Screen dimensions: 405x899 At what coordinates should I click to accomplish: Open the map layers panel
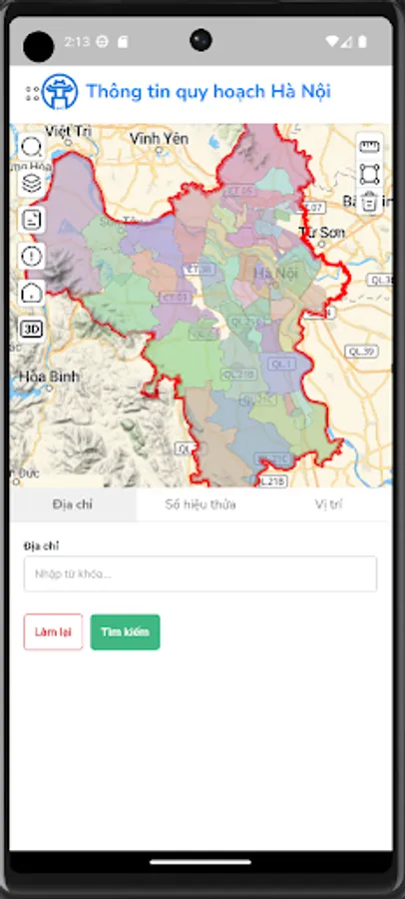point(32,184)
